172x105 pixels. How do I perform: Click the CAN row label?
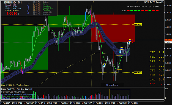tap(124, 11)
